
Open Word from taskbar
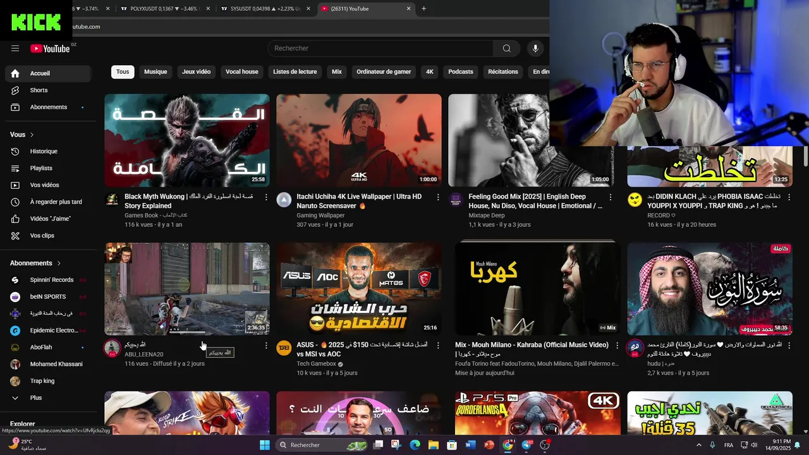(x=470, y=445)
